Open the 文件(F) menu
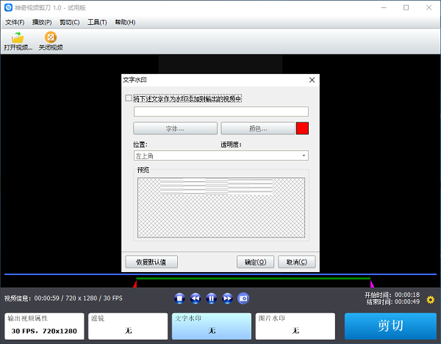Viewport: 441px width, 344px height. 15,22
